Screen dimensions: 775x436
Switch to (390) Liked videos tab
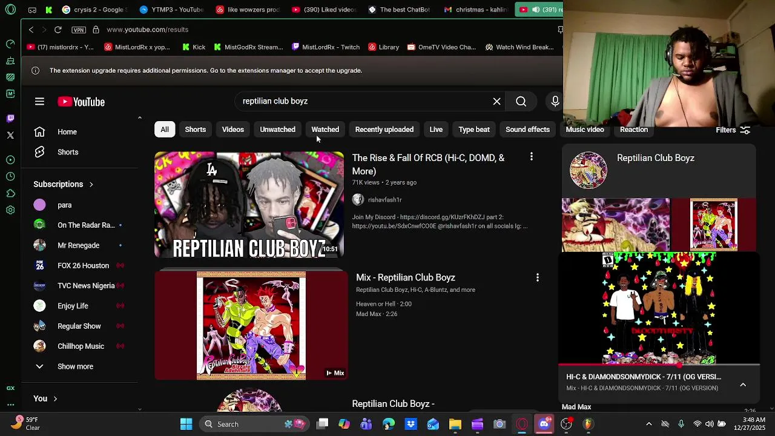323,10
